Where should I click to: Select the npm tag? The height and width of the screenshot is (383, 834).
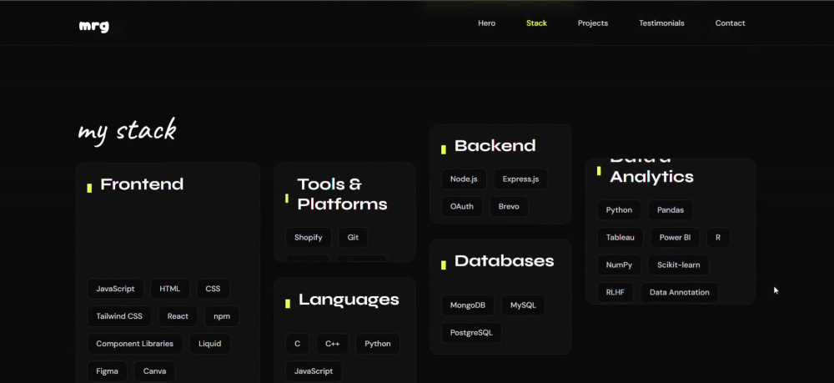(222, 316)
